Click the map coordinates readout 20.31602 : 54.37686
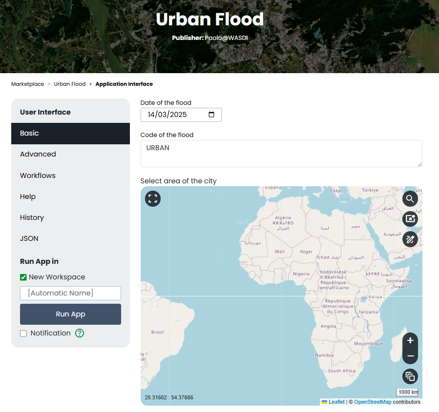Viewport: 439px width, 412px height. 169,397
